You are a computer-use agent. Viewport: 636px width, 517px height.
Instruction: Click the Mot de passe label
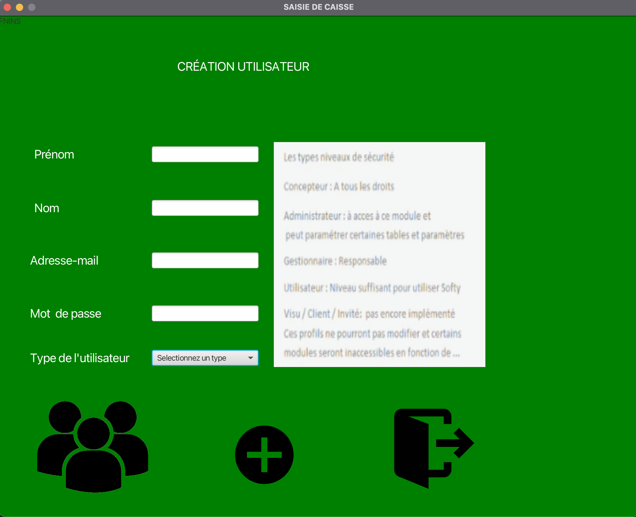tap(66, 314)
